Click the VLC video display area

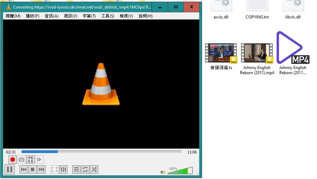click(101, 84)
